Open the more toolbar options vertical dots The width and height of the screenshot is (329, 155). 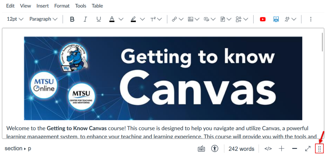click(x=311, y=19)
